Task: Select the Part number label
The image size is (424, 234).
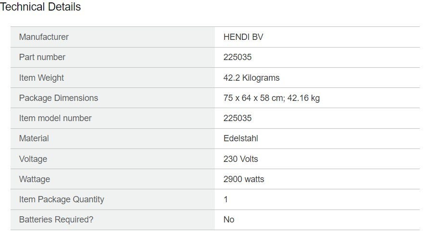Action: (42, 57)
